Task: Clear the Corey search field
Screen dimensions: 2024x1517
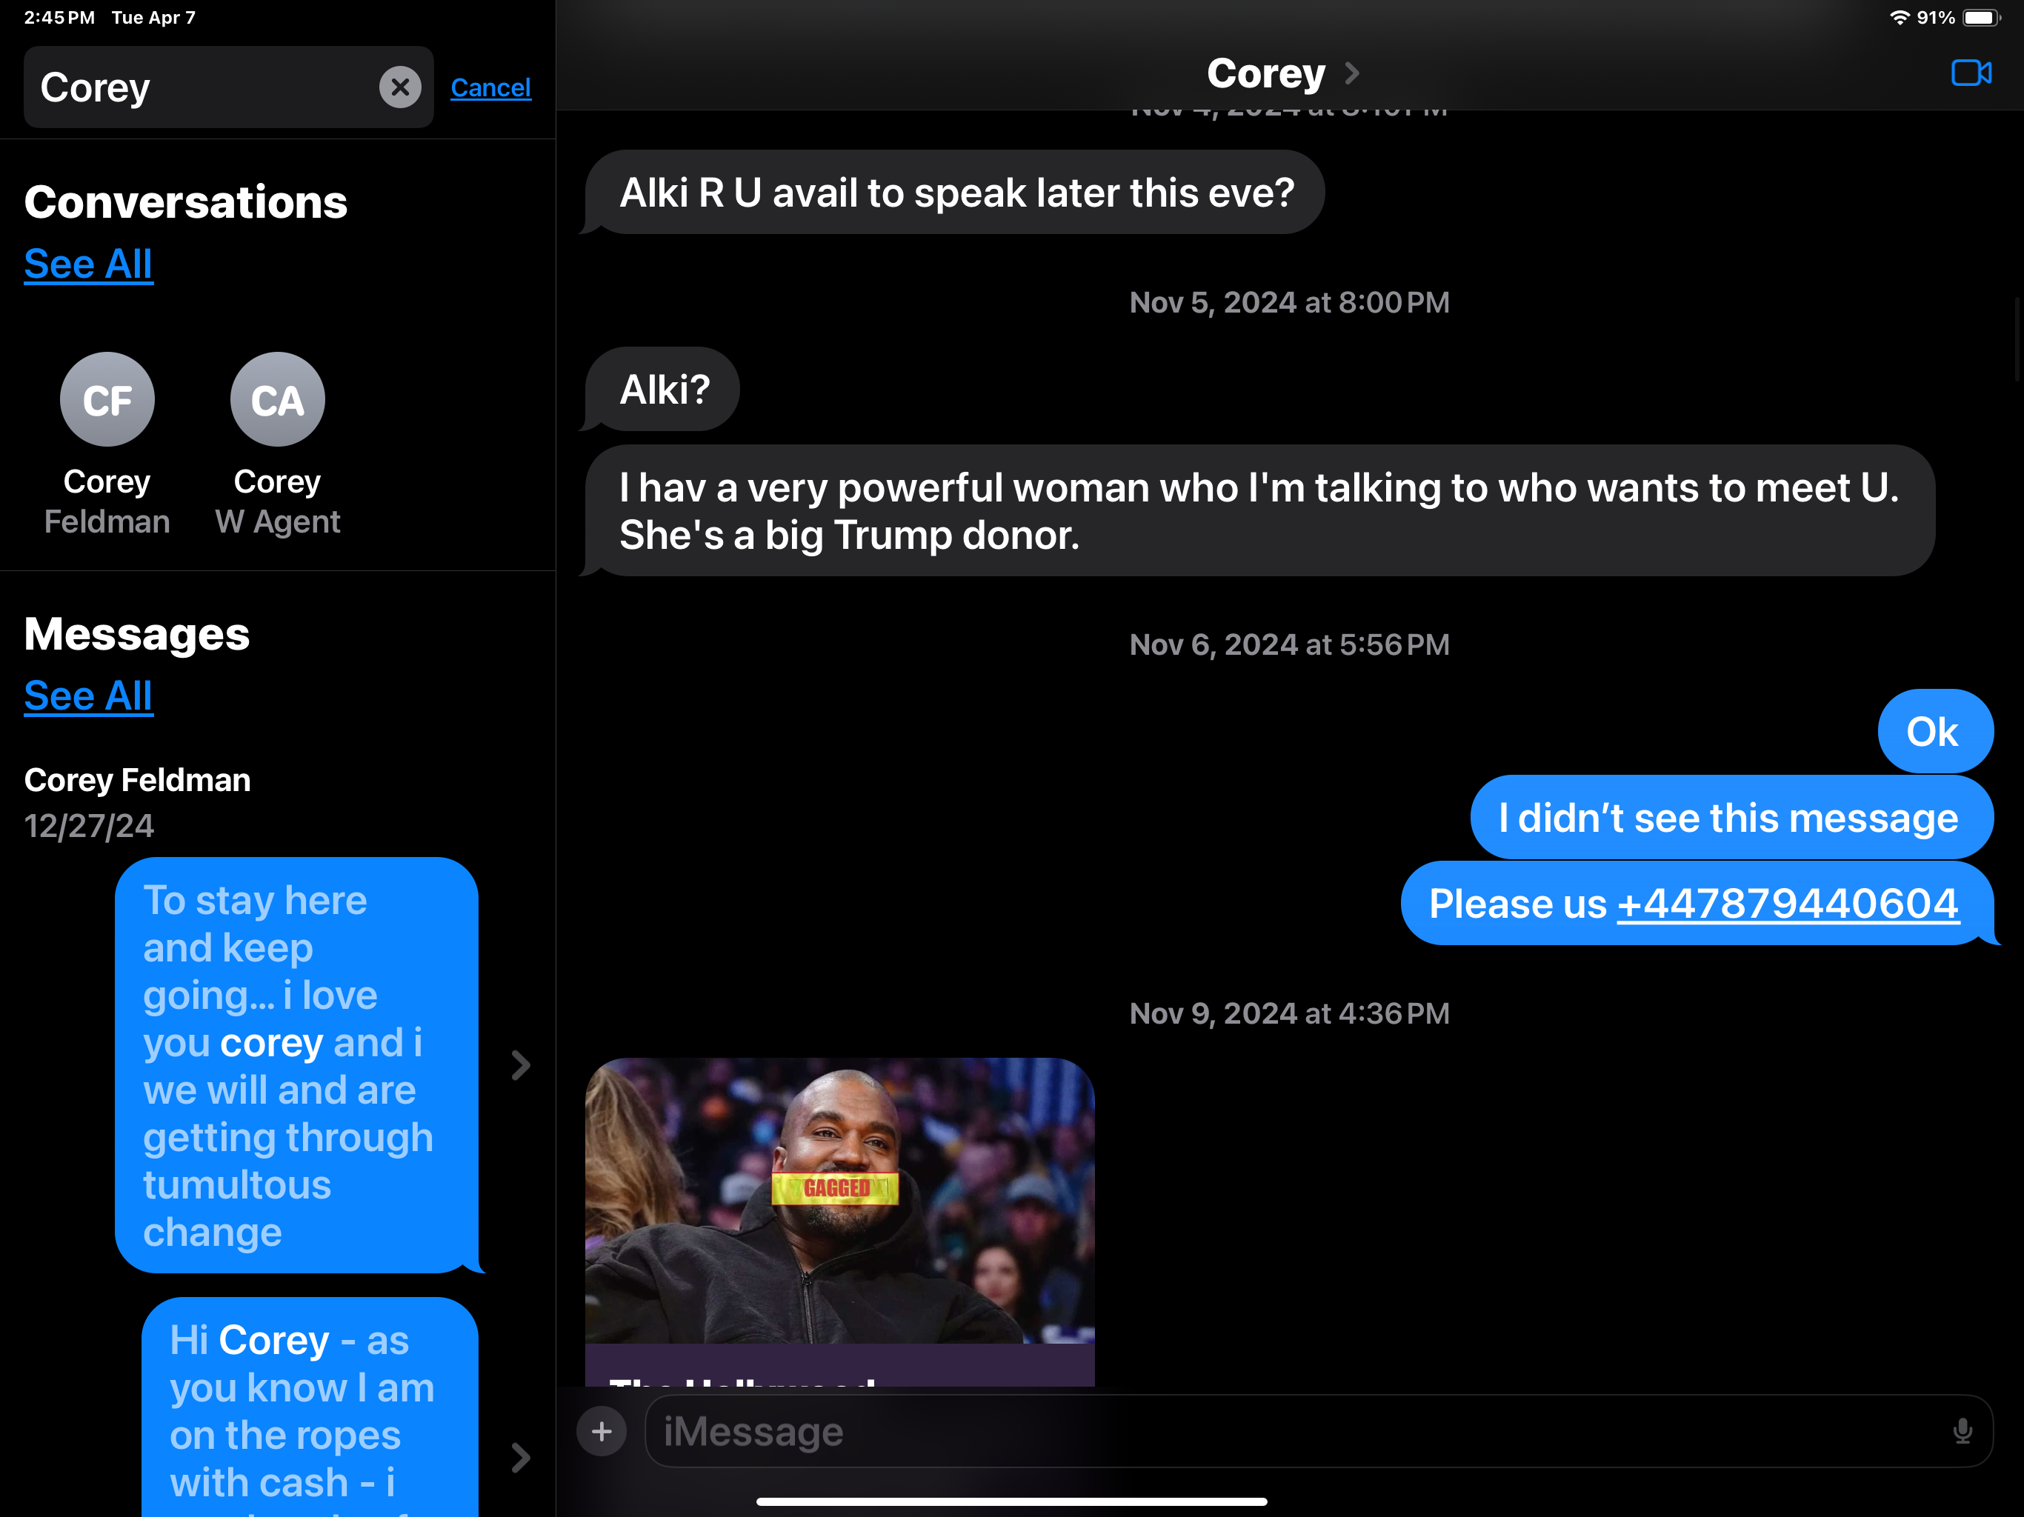Action: (x=400, y=88)
